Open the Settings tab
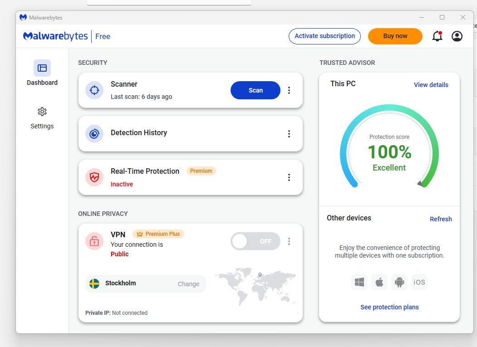The width and height of the screenshot is (477, 347). [42, 118]
